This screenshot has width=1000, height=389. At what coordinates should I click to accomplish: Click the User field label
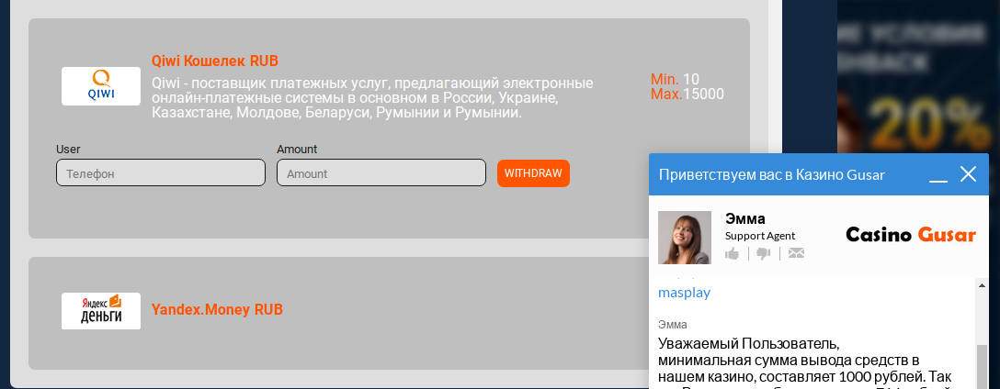(68, 149)
